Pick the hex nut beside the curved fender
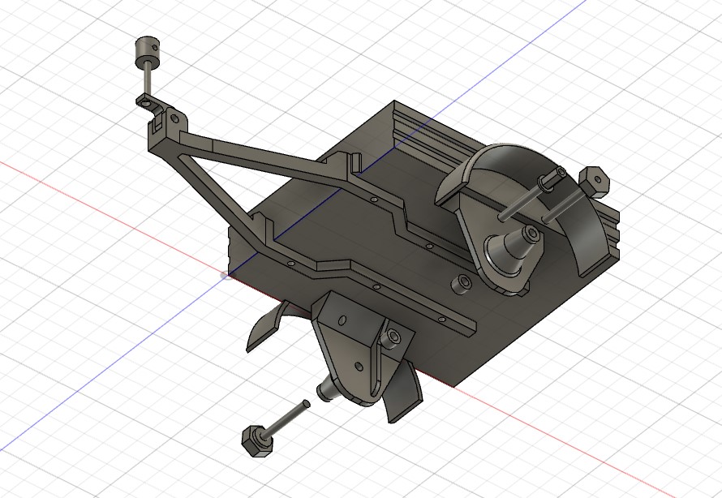722x498 pixels. click(x=594, y=182)
